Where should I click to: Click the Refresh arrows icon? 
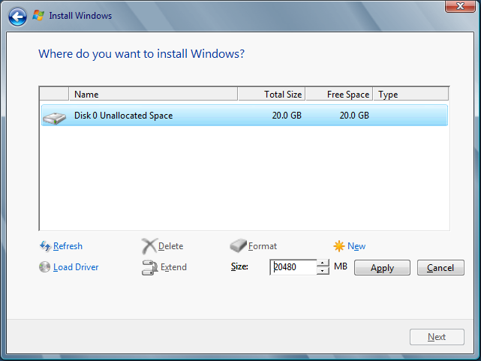click(46, 246)
